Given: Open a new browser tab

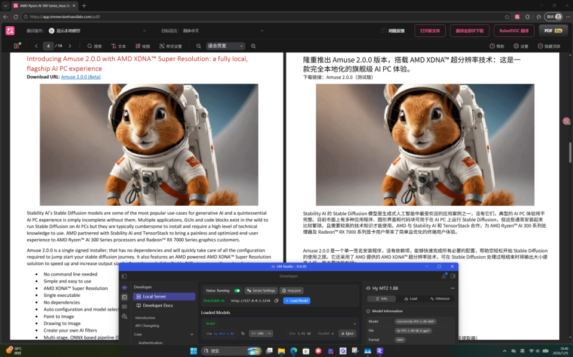Looking at the screenshot, I should 84,5.
